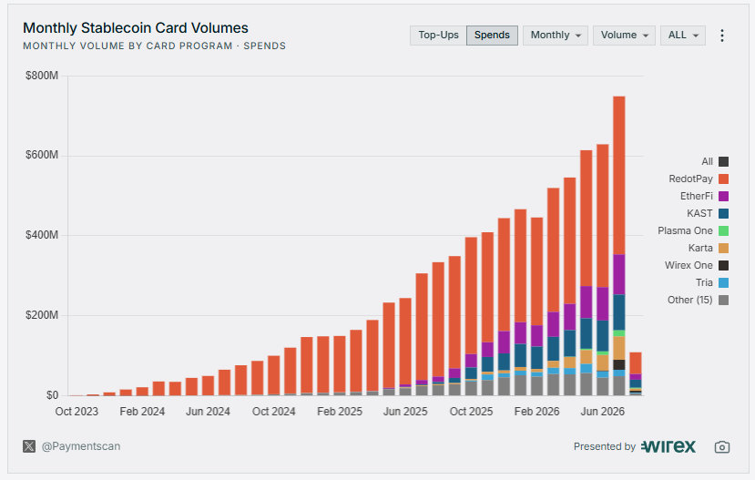Screen dimensions: 755x480
Task: Click the Presented by text
Action: pos(605,447)
